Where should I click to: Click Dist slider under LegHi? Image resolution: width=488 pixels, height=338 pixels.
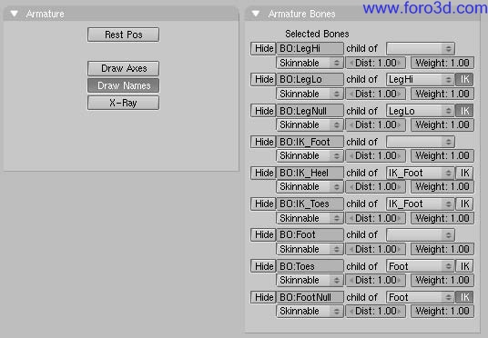click(x=376, y=63)
